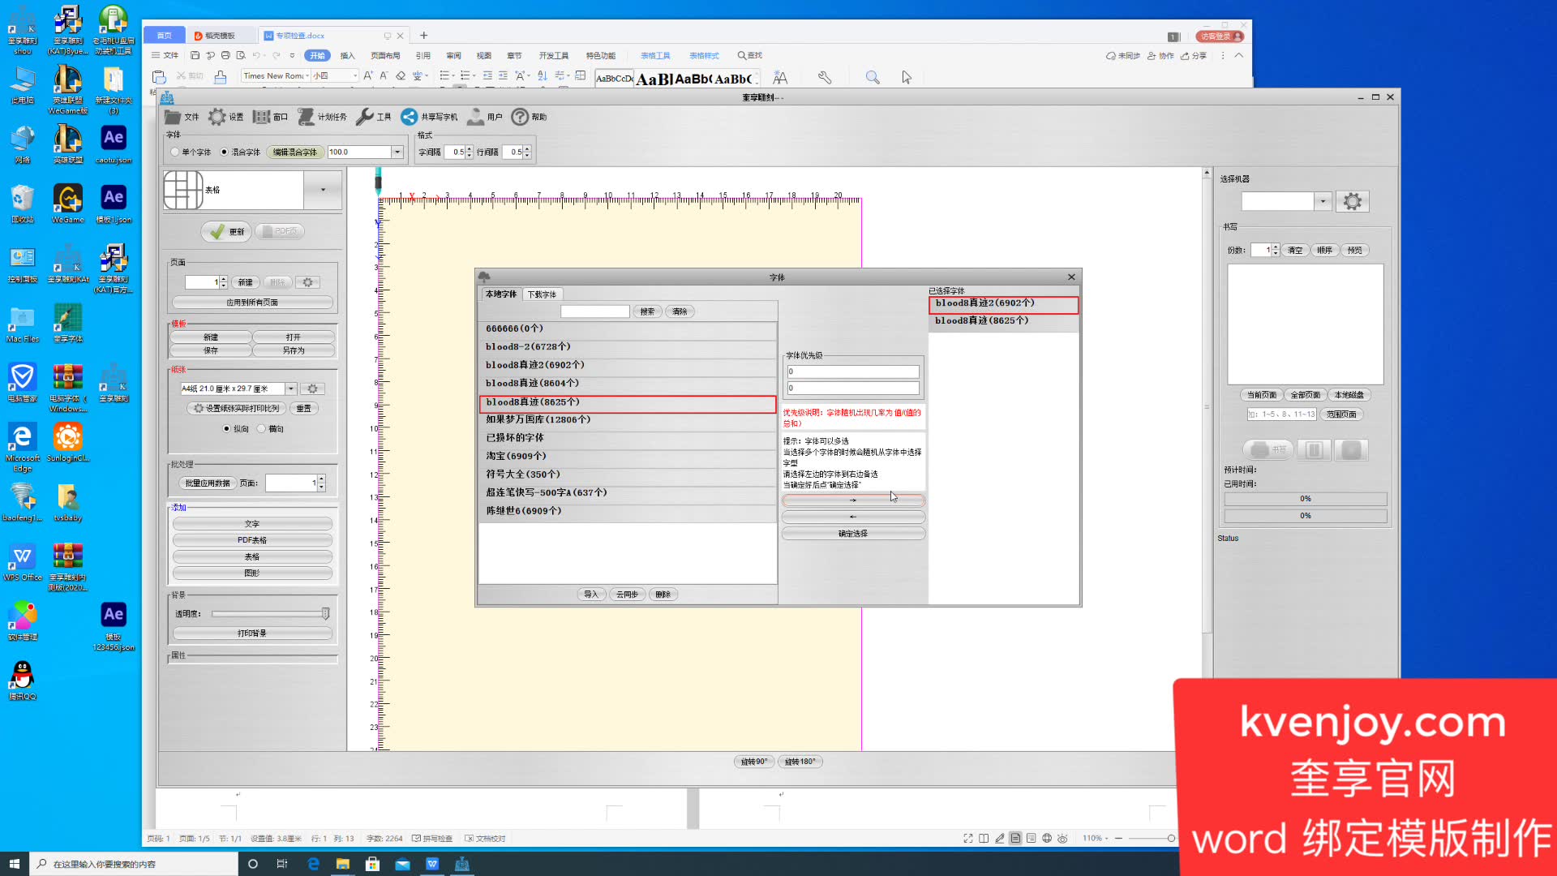Click the paper size settings gear icon
This screenshot has height=876, width=1557.
pos(312,389)
